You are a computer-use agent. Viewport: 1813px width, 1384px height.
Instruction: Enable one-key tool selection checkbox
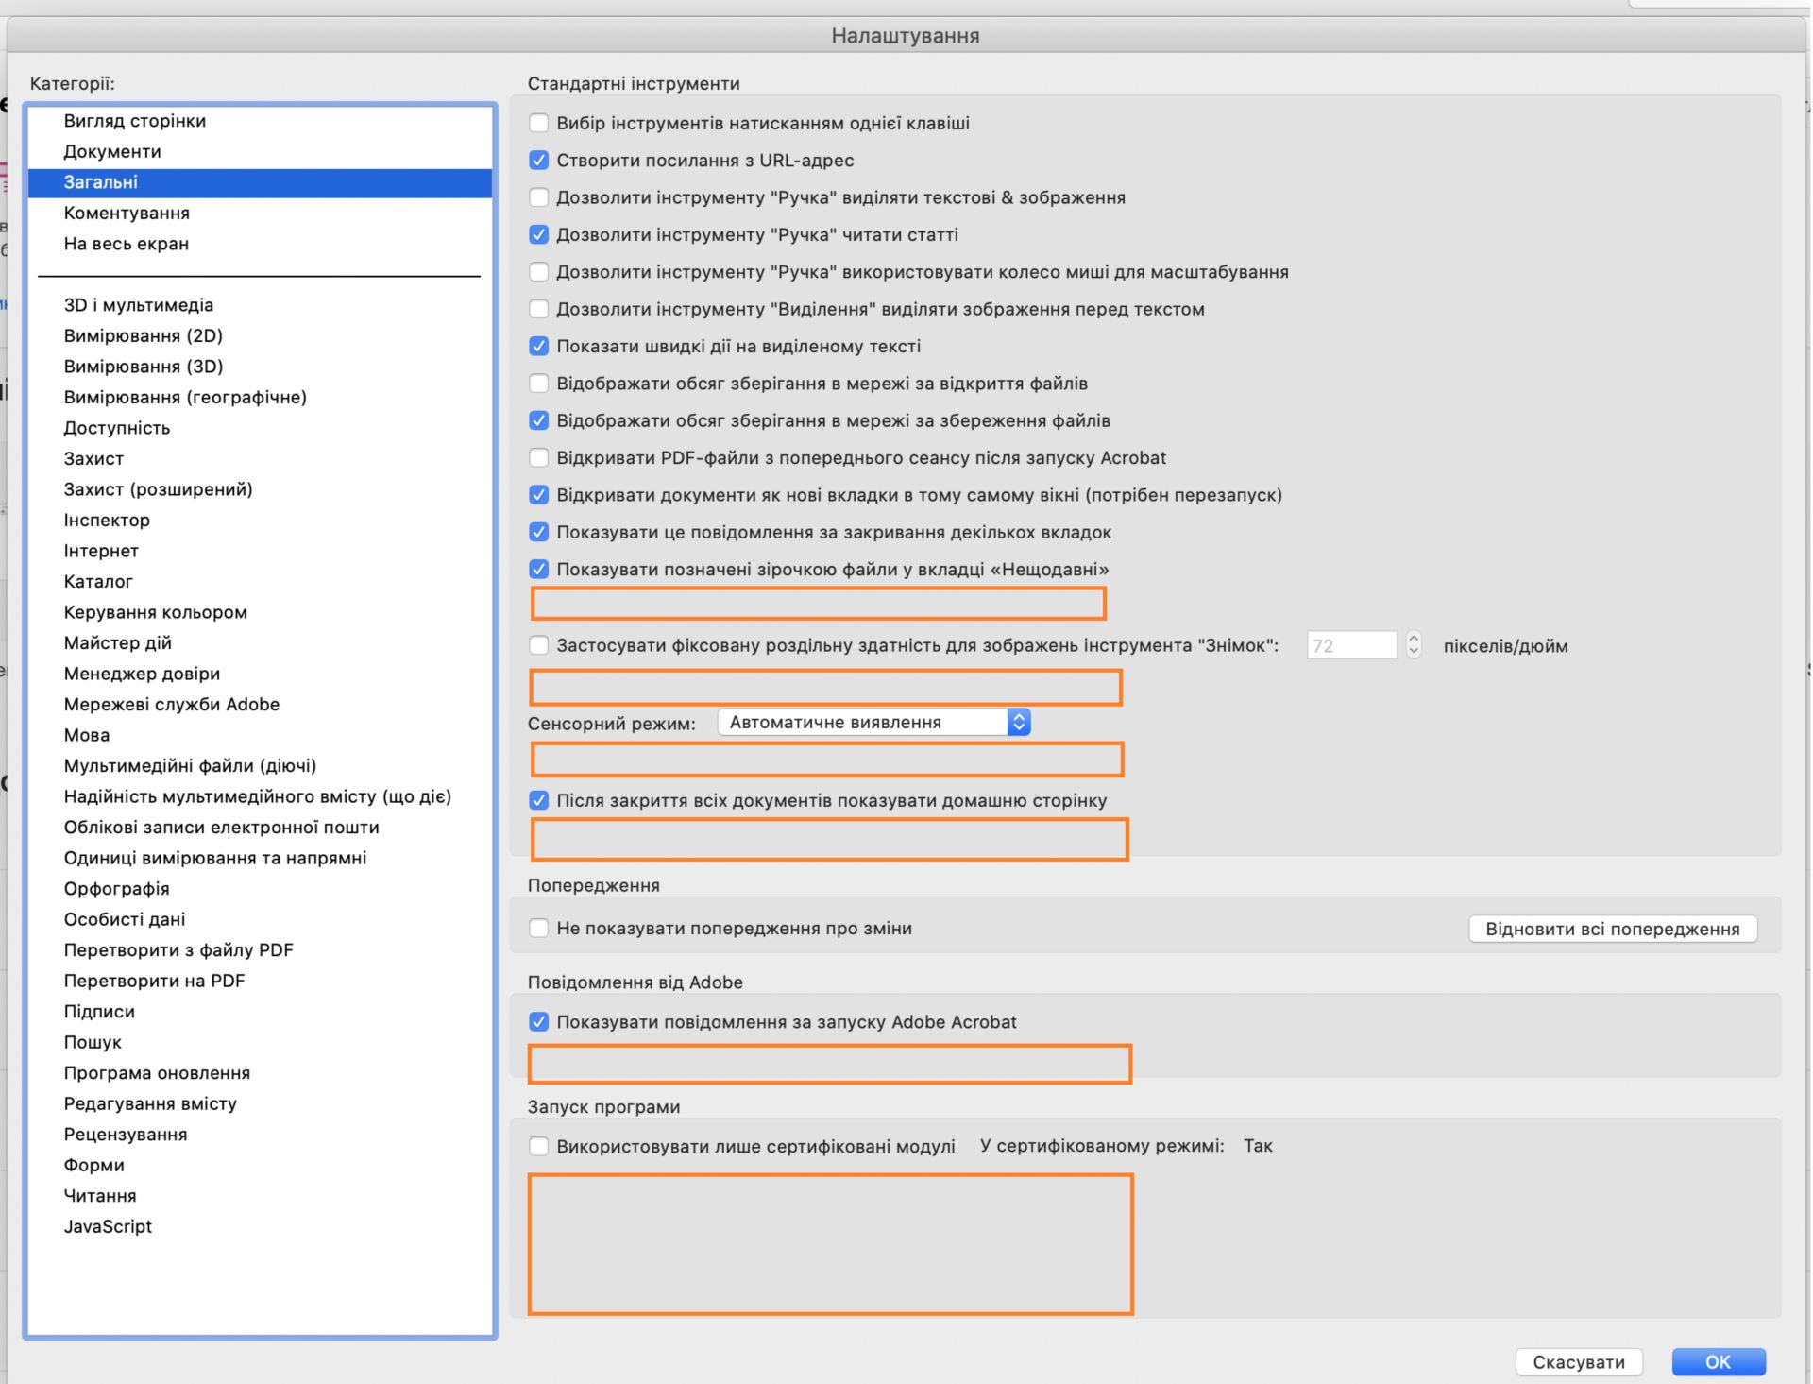[x=538, y=123]
